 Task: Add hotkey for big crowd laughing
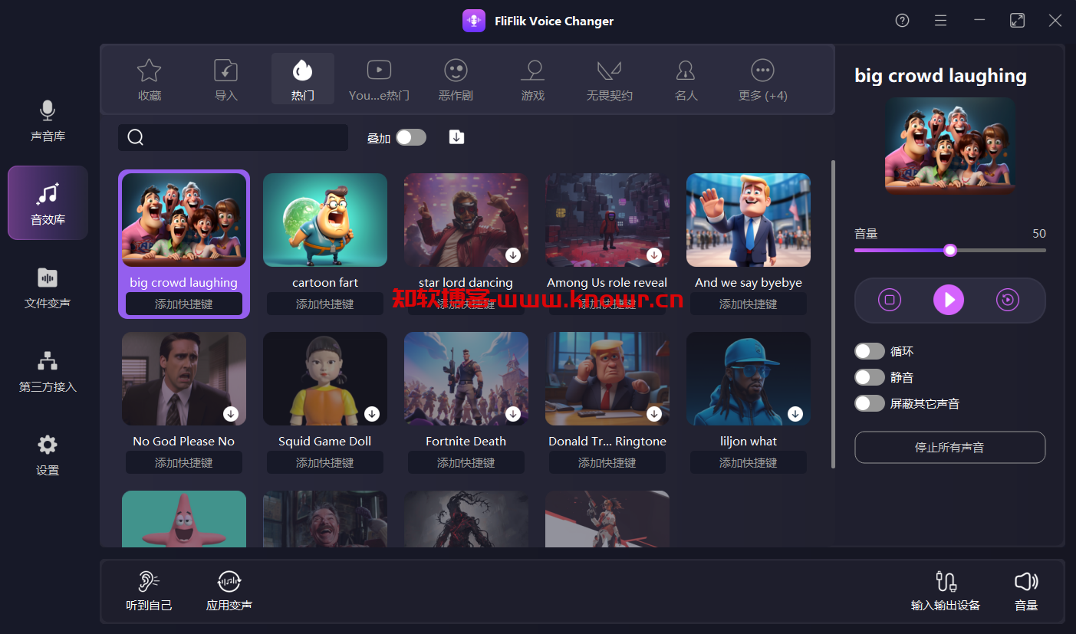coord(184,304)
